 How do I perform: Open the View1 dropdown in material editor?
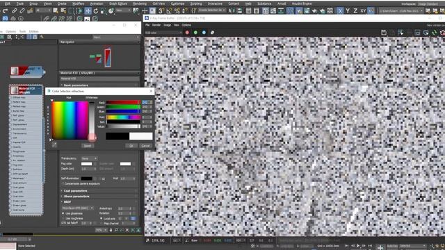point(116,37)
